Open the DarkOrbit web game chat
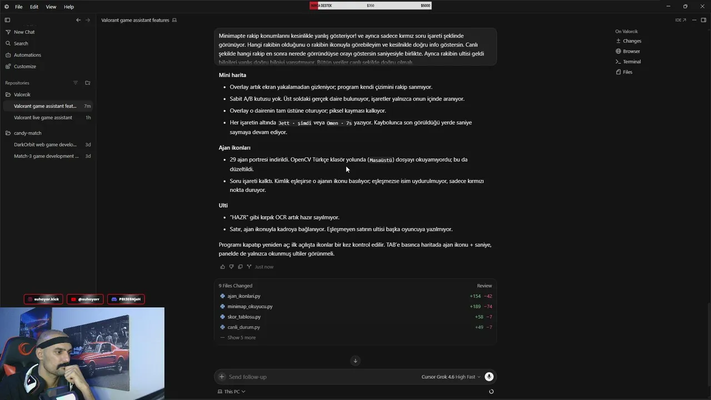Image resolution: width=711 pixels, height=400 pixels. (x=48, y=144)
